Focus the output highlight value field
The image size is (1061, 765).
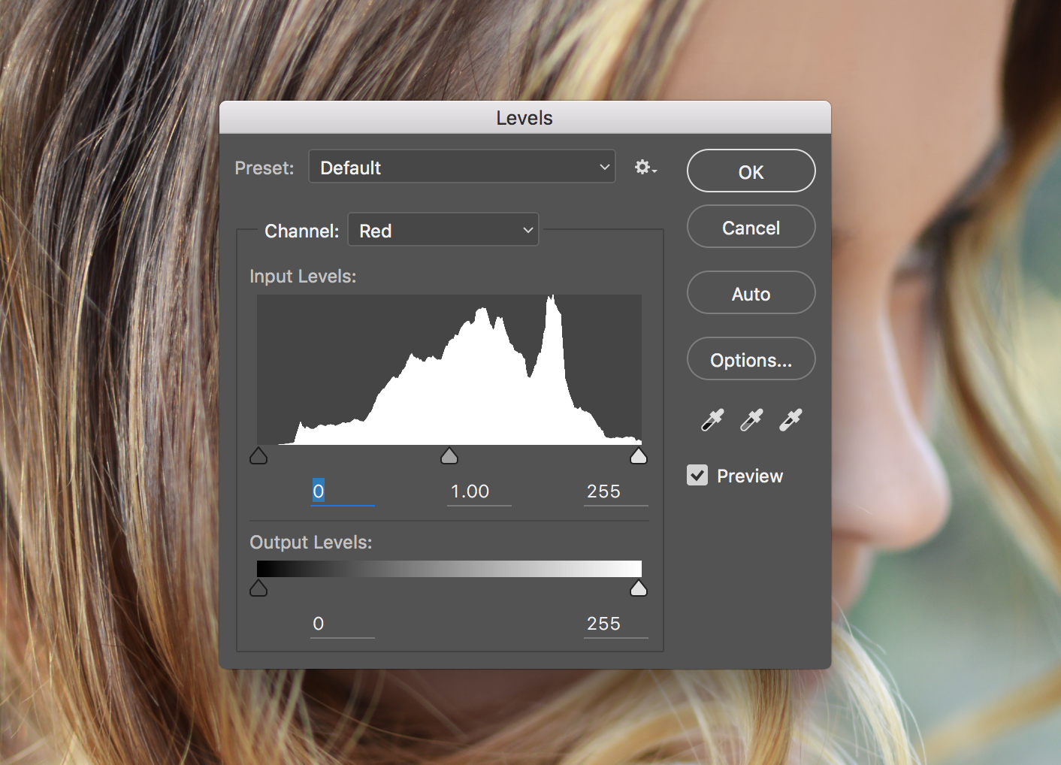click(x=616, y=624)
